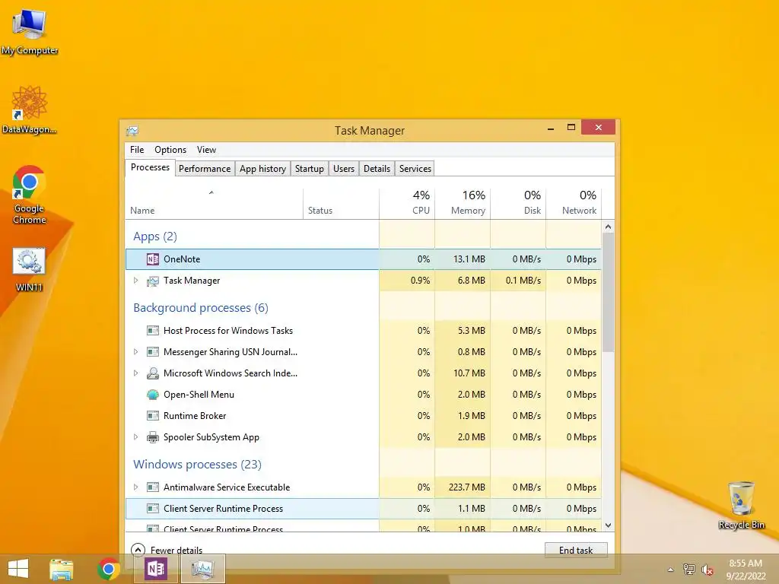
Task: Select Google Chrome desktop shortcut
Action: point(30,195)
